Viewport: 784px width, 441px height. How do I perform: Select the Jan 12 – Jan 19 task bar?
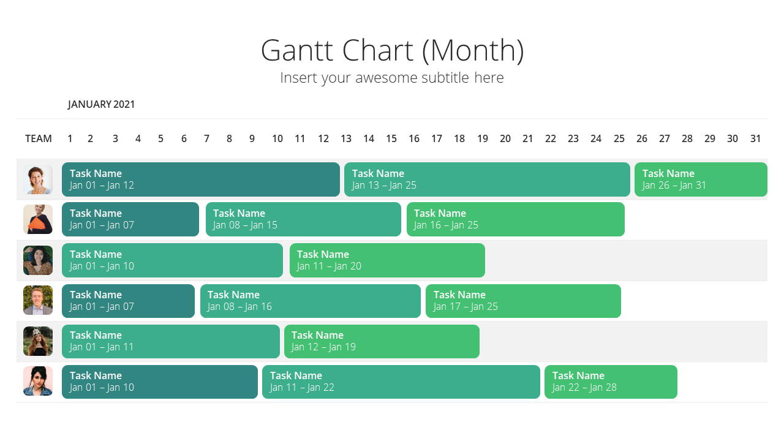[382, 341]
